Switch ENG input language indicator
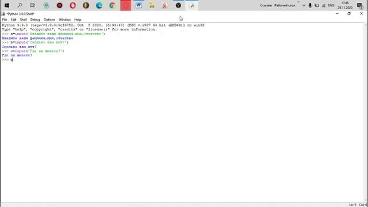 point(331,5)
